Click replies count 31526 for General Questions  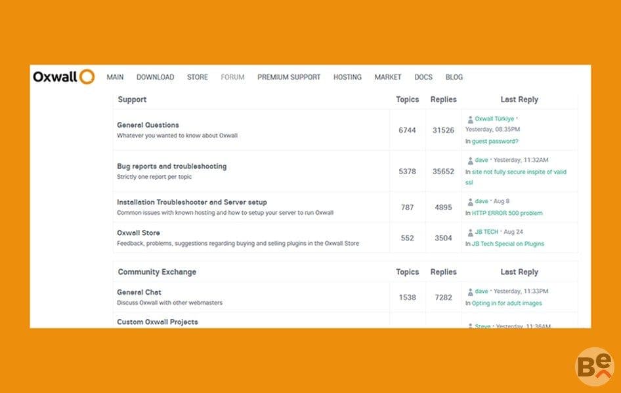(x=443, y=130)
